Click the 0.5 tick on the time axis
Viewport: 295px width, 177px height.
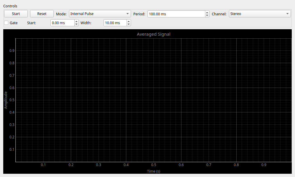(x=153, y=165)
